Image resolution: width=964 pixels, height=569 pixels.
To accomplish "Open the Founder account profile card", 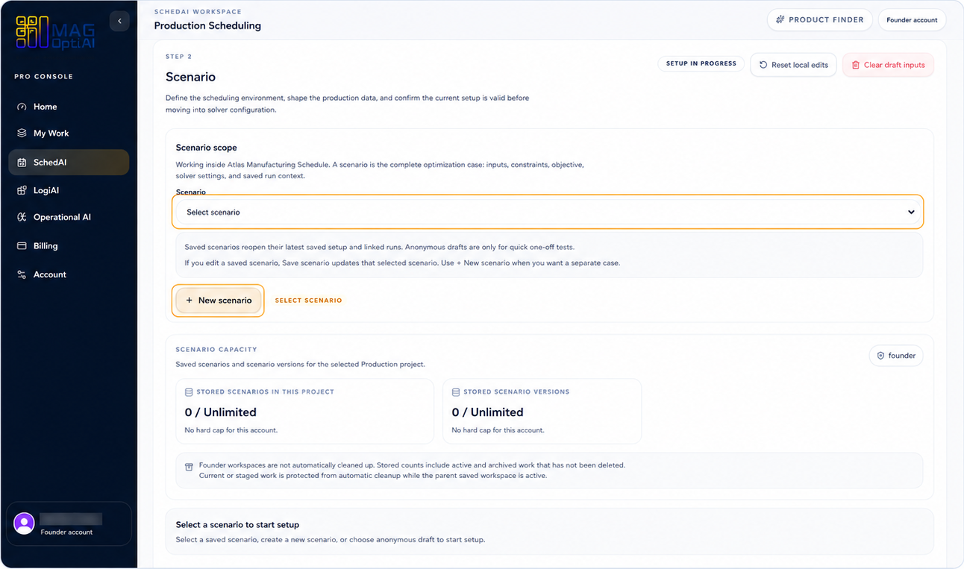I will click(x=69, y=524).
